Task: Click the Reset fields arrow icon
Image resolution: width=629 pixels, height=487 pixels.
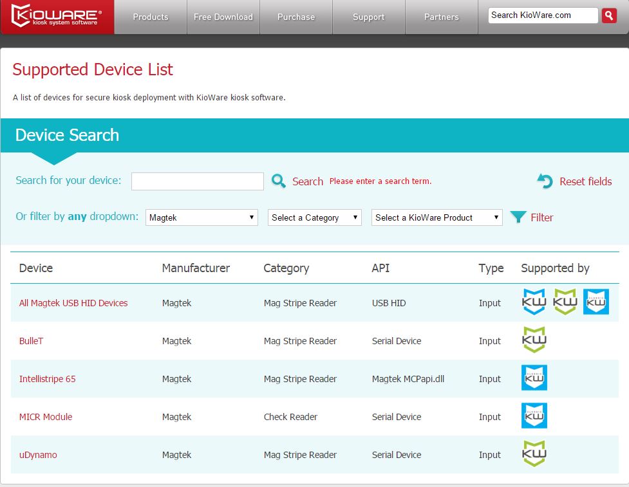Action: (545, 181)
